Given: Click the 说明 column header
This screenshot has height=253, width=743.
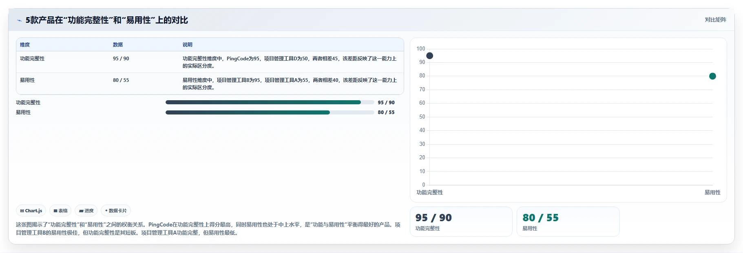Looking at the screenshot, I should (188, 45).
